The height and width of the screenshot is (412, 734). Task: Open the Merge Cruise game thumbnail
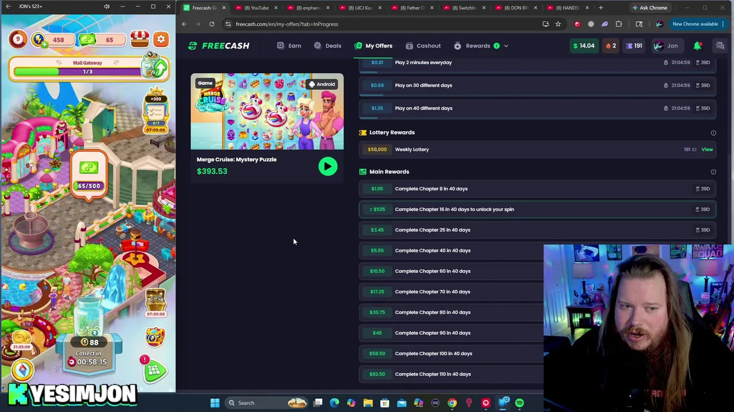267,112
